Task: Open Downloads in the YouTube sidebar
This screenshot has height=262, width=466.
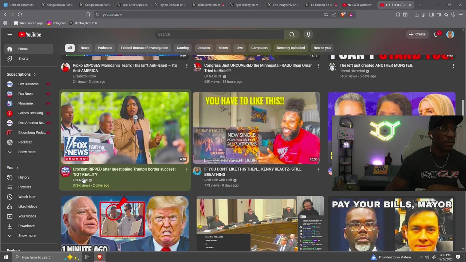Action: [x=29, y=226]
